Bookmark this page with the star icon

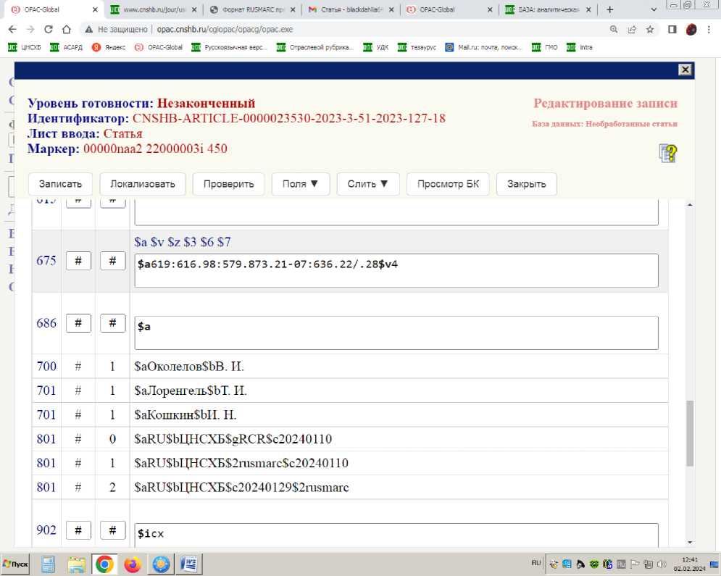point(650,30)
